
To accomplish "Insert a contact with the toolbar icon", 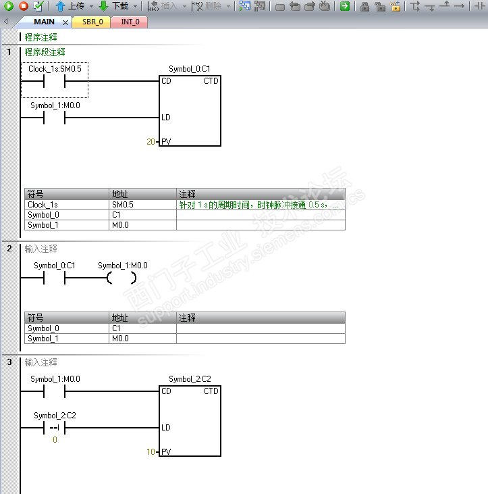I will click(479, 6).
